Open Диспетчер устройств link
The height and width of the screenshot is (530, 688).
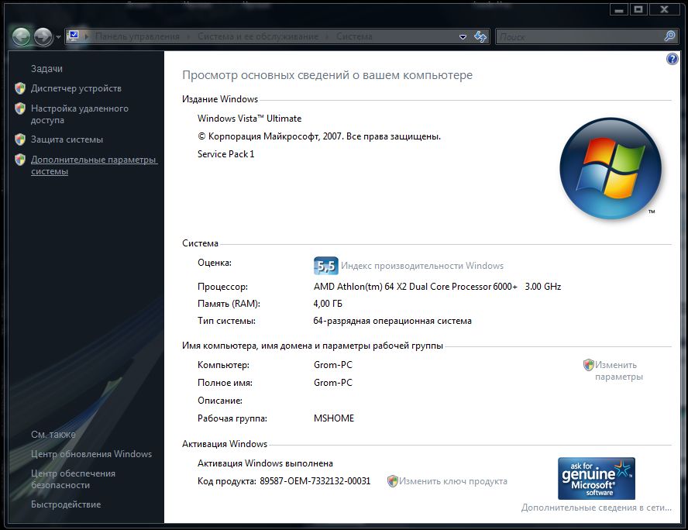tap(76, 88)
